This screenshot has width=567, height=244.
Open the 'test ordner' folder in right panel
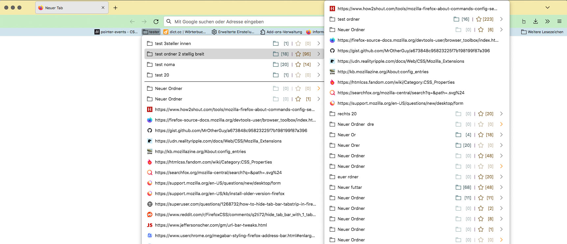point(348,19)
